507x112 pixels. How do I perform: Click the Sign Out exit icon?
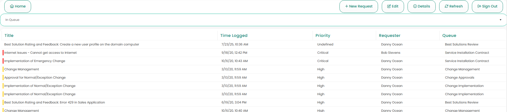tap(479, 6)
